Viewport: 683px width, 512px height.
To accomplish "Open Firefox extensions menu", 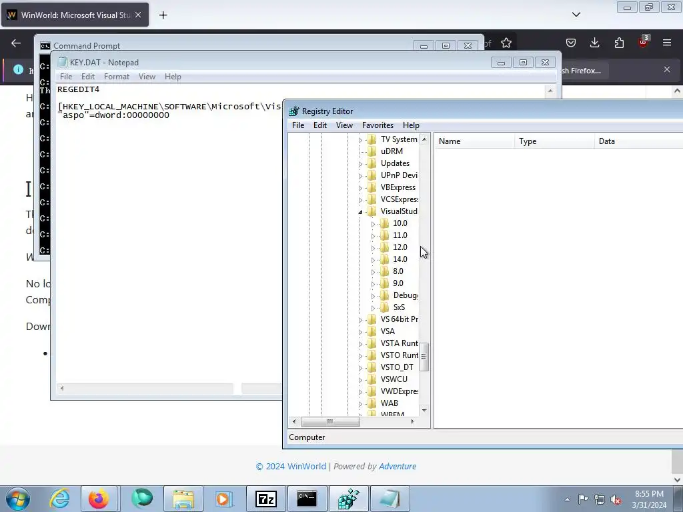I will pos(619,43).
